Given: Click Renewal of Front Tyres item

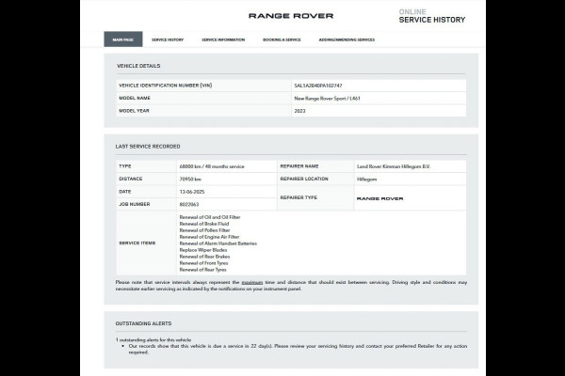Looking at the screenshot, I should 203,263.
